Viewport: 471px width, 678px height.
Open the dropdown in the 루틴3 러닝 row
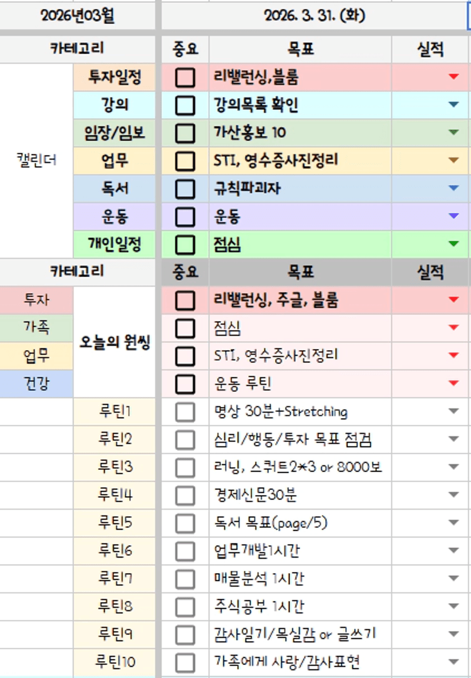pos(453,466)
